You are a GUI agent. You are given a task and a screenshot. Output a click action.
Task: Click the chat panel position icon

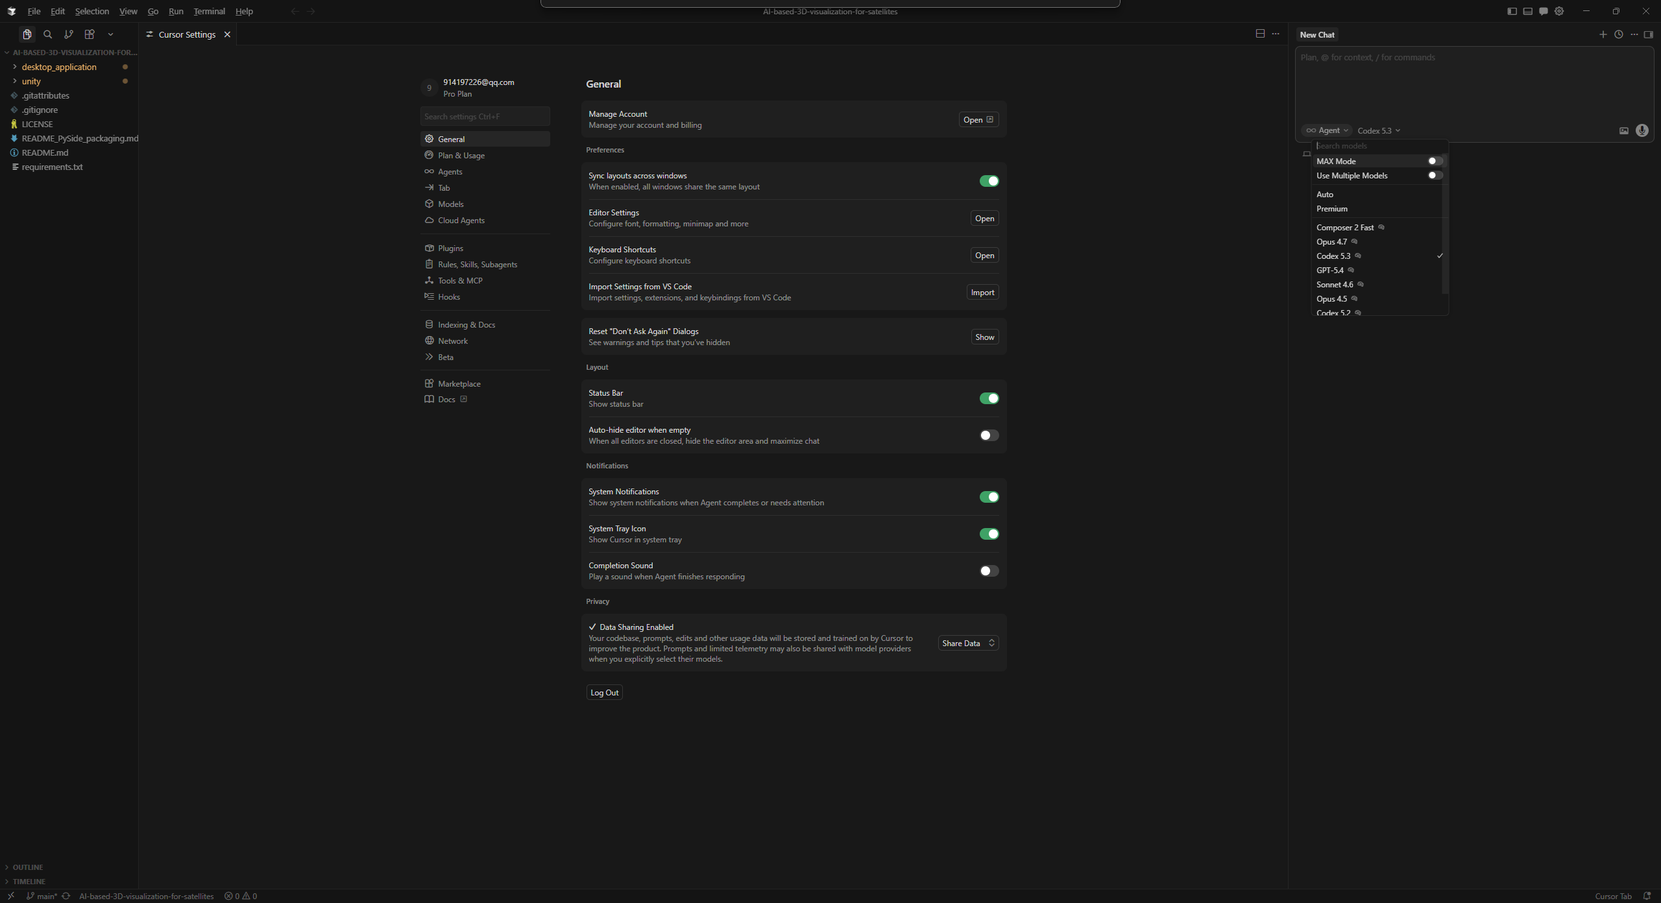tap(1648, 34)
